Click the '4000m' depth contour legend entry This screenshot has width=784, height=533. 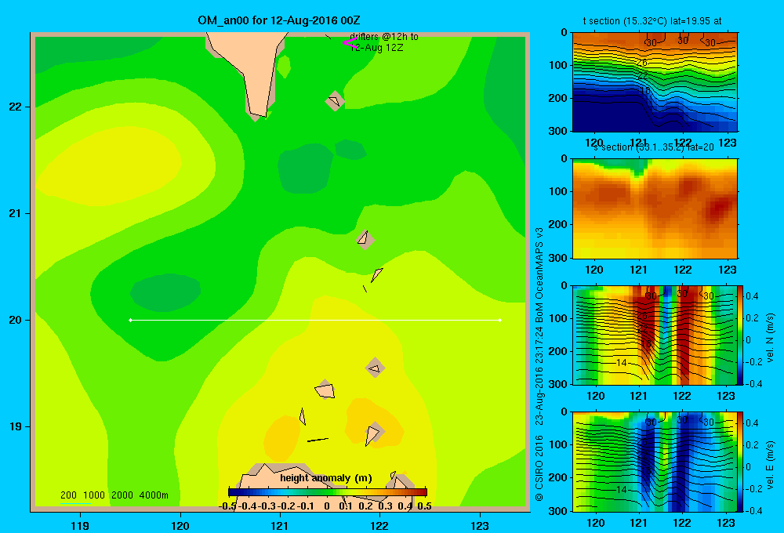click(154, 495)
